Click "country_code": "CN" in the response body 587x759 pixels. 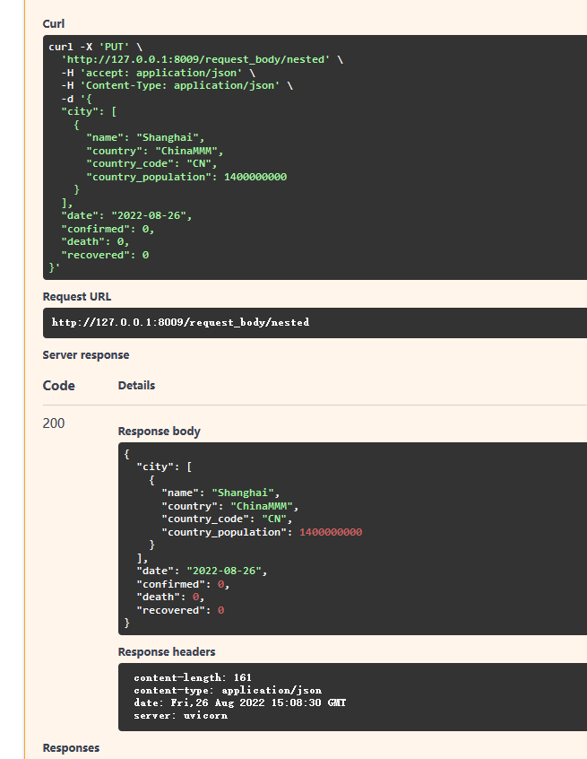[227, 519]
